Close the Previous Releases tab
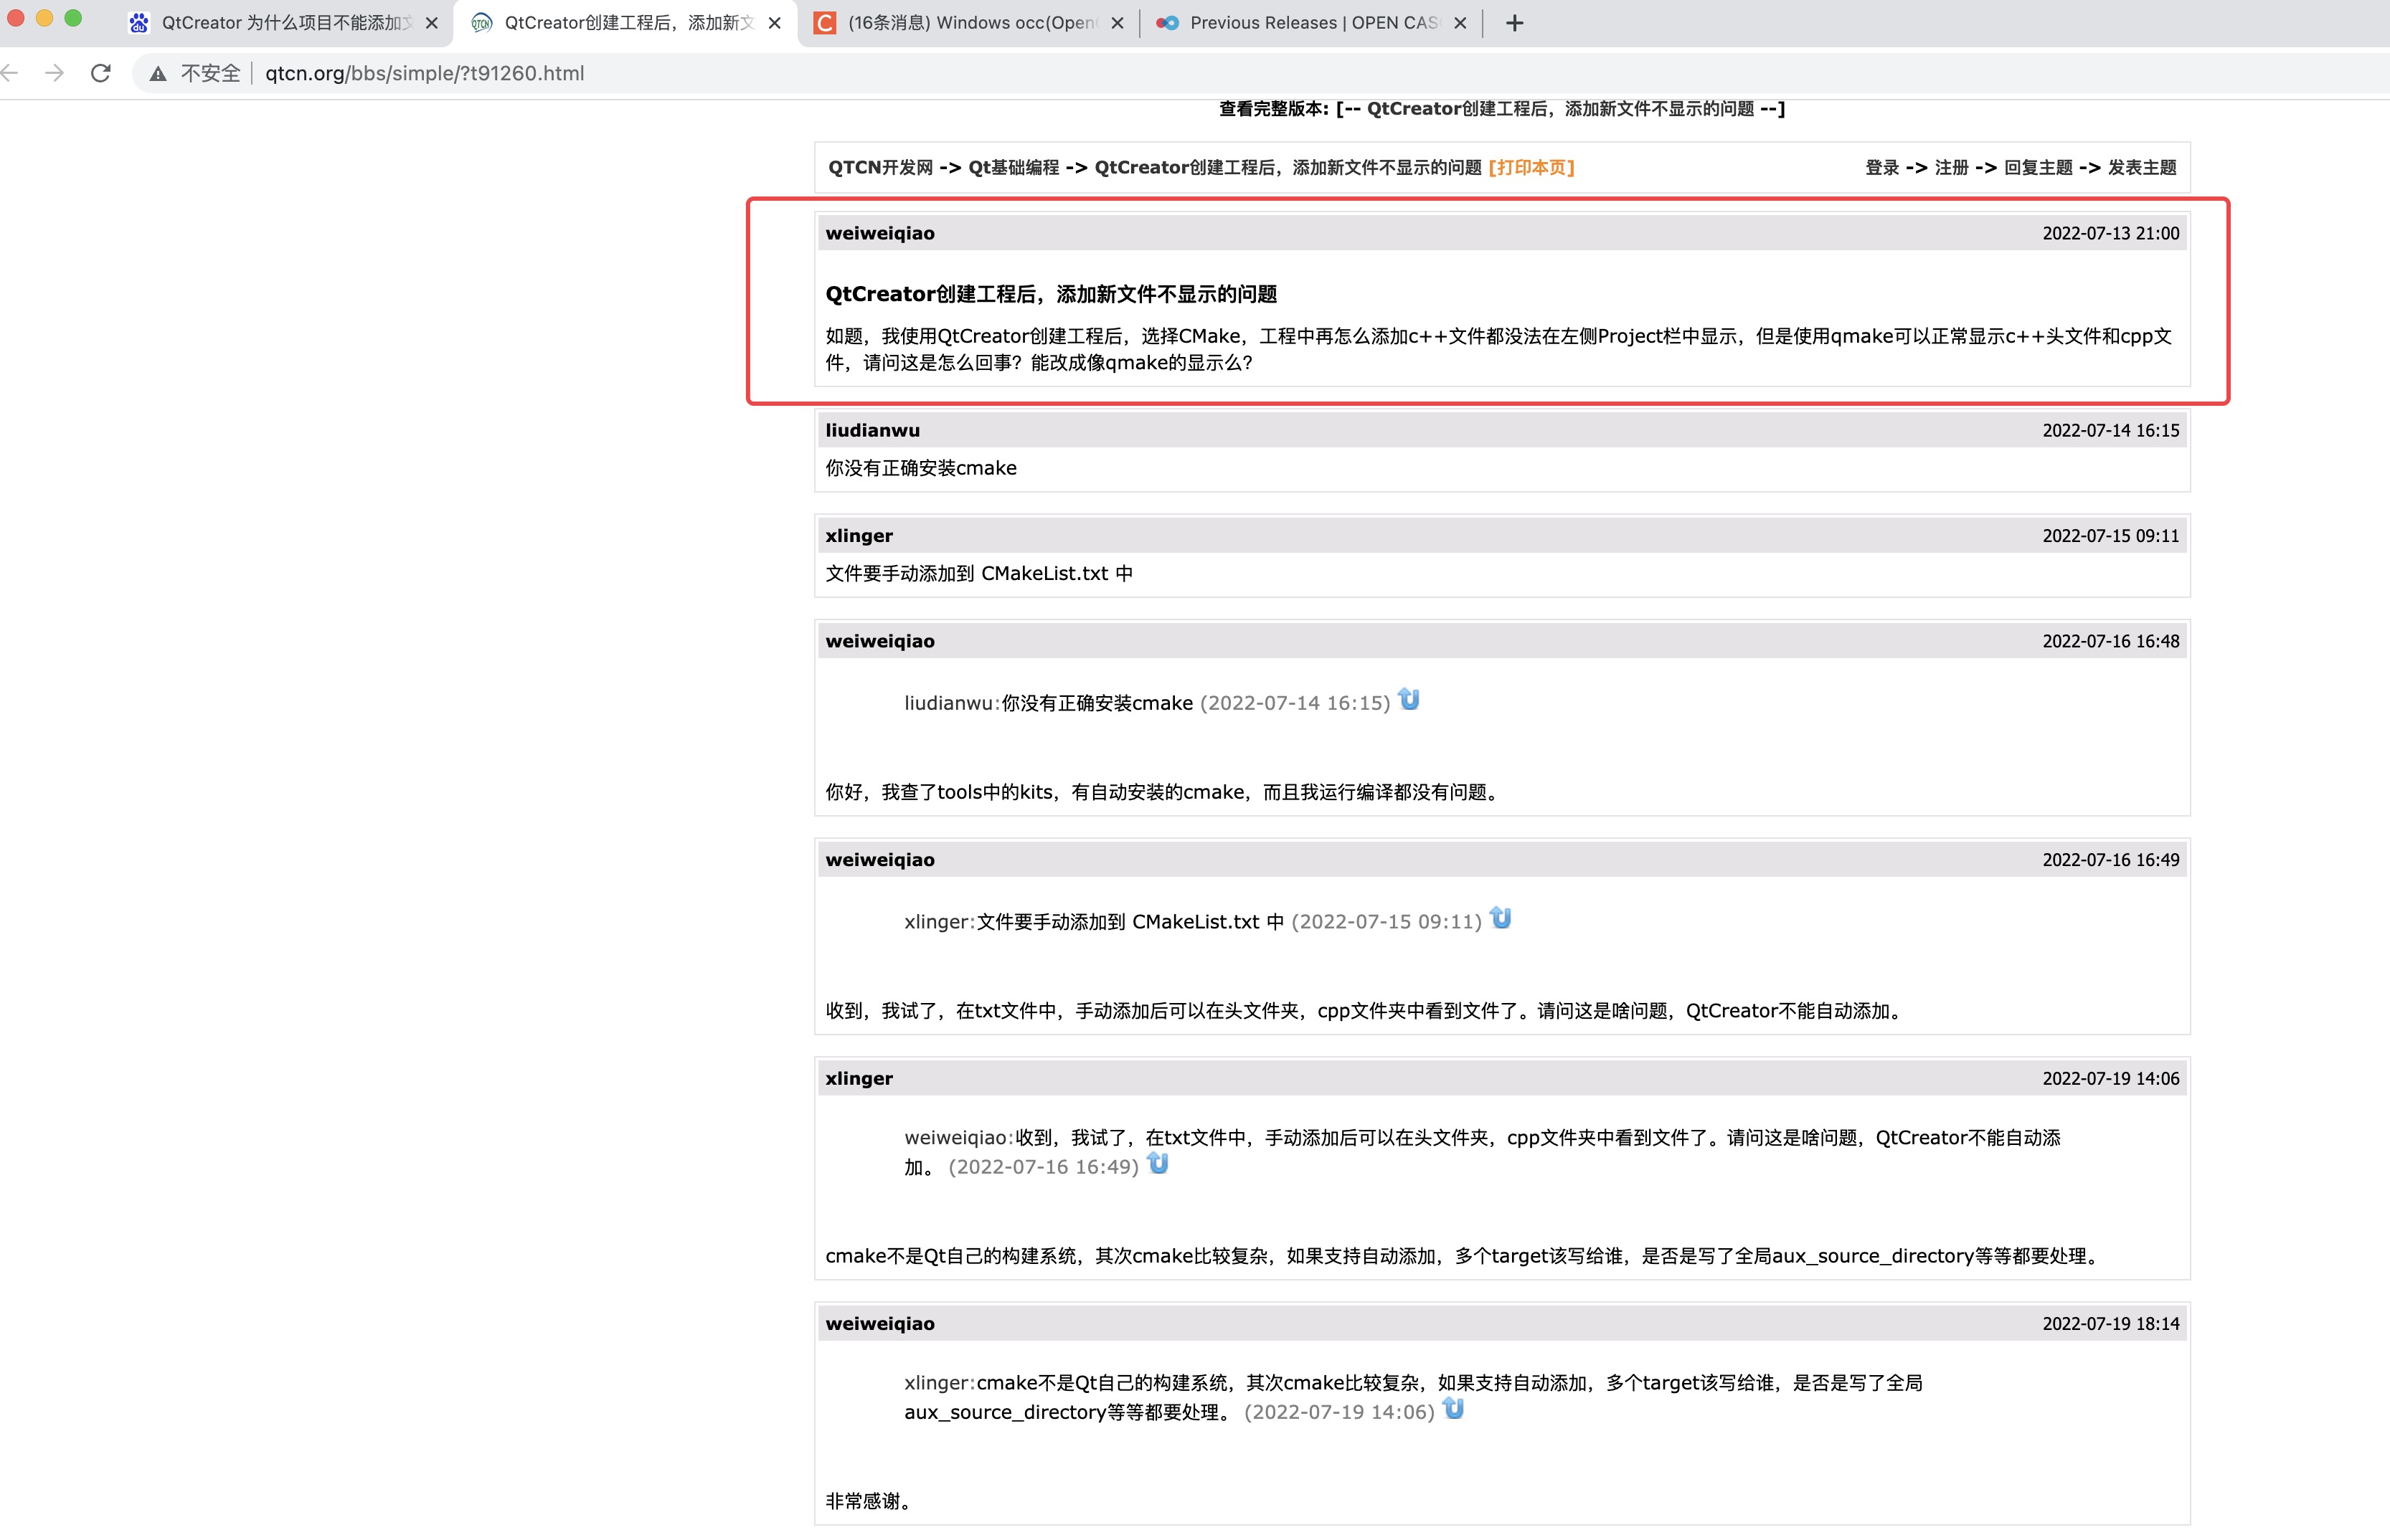This screenshot has height=1540, width=2390. [1460, 23]
